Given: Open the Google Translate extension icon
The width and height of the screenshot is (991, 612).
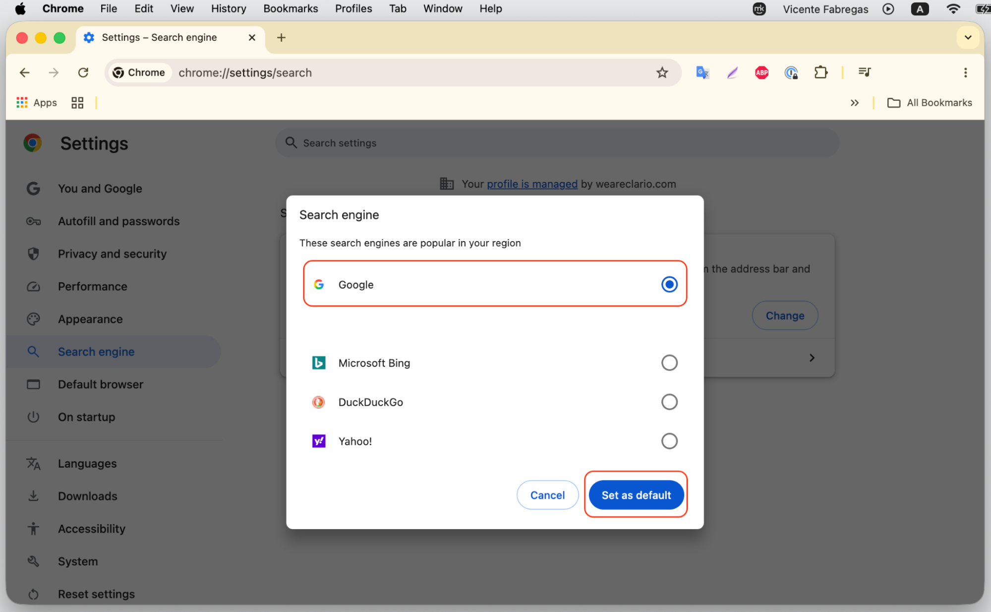Looking at the screenshot, I should pos(702,72).
